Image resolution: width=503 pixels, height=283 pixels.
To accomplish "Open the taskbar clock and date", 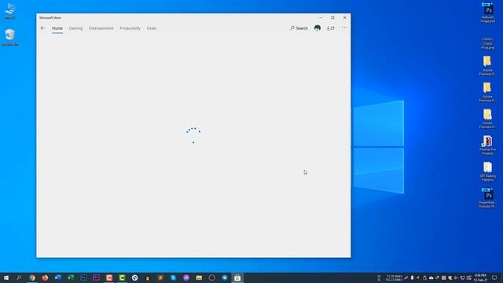I will (x=480, y=277).
